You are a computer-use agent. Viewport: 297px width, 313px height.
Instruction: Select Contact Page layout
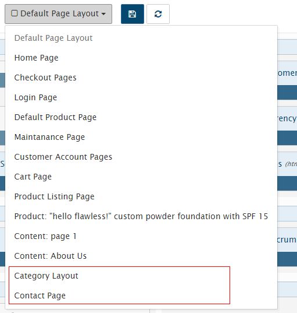pos(40,296)
